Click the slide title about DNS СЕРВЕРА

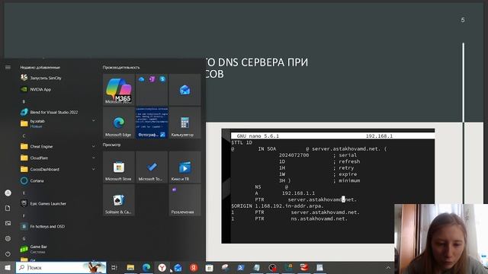(257, 68)
